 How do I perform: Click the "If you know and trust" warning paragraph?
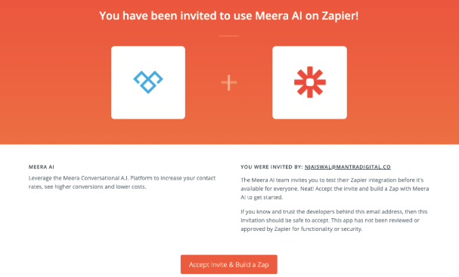coord(334,220)
